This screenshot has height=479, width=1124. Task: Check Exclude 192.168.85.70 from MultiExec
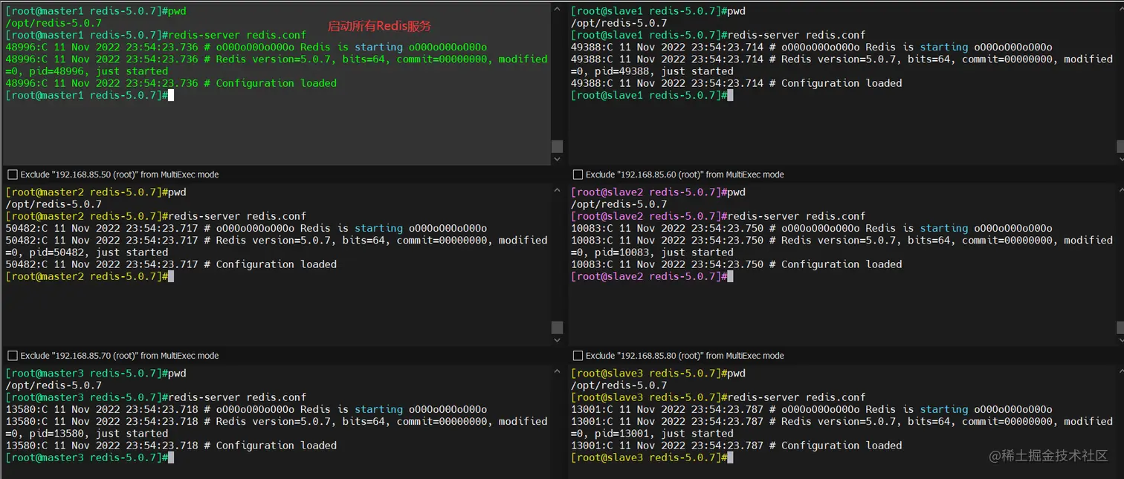tap(13, 356)
